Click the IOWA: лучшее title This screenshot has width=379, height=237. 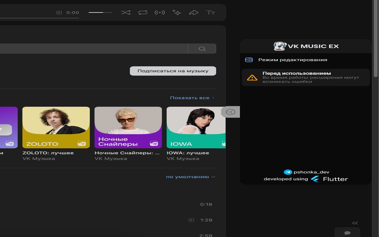click(x=188, y=153)
